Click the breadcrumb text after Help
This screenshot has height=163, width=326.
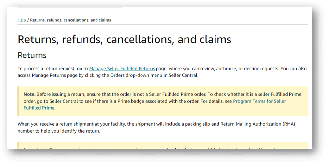[x=70, y=20]
